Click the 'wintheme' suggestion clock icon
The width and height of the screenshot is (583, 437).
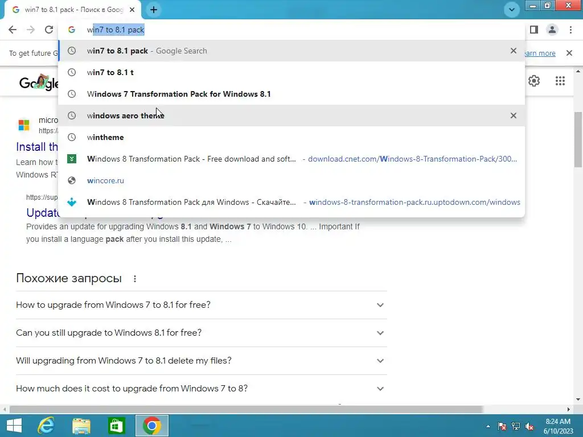(x=71, y=137)
